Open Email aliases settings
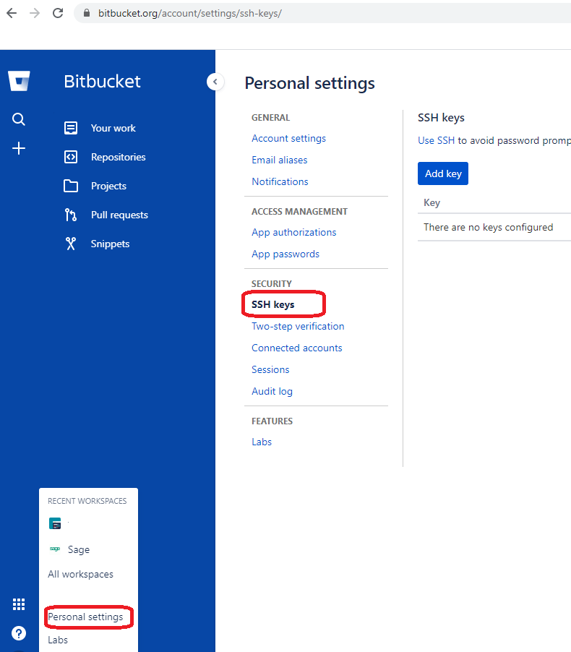 (x=280, y=160)
